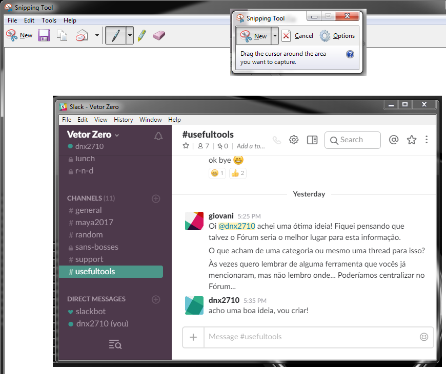The height and width of the screenshot is (374, 446).
Task: Show mentions with the @ icon
Action: [394, 140]
